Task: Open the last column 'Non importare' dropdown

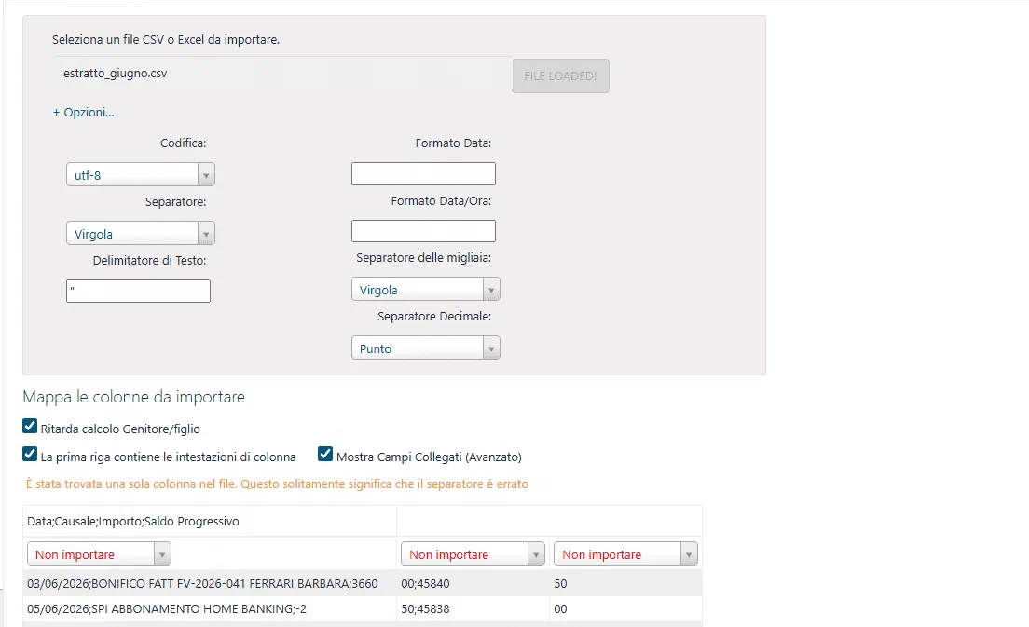Action: point(625,554)
